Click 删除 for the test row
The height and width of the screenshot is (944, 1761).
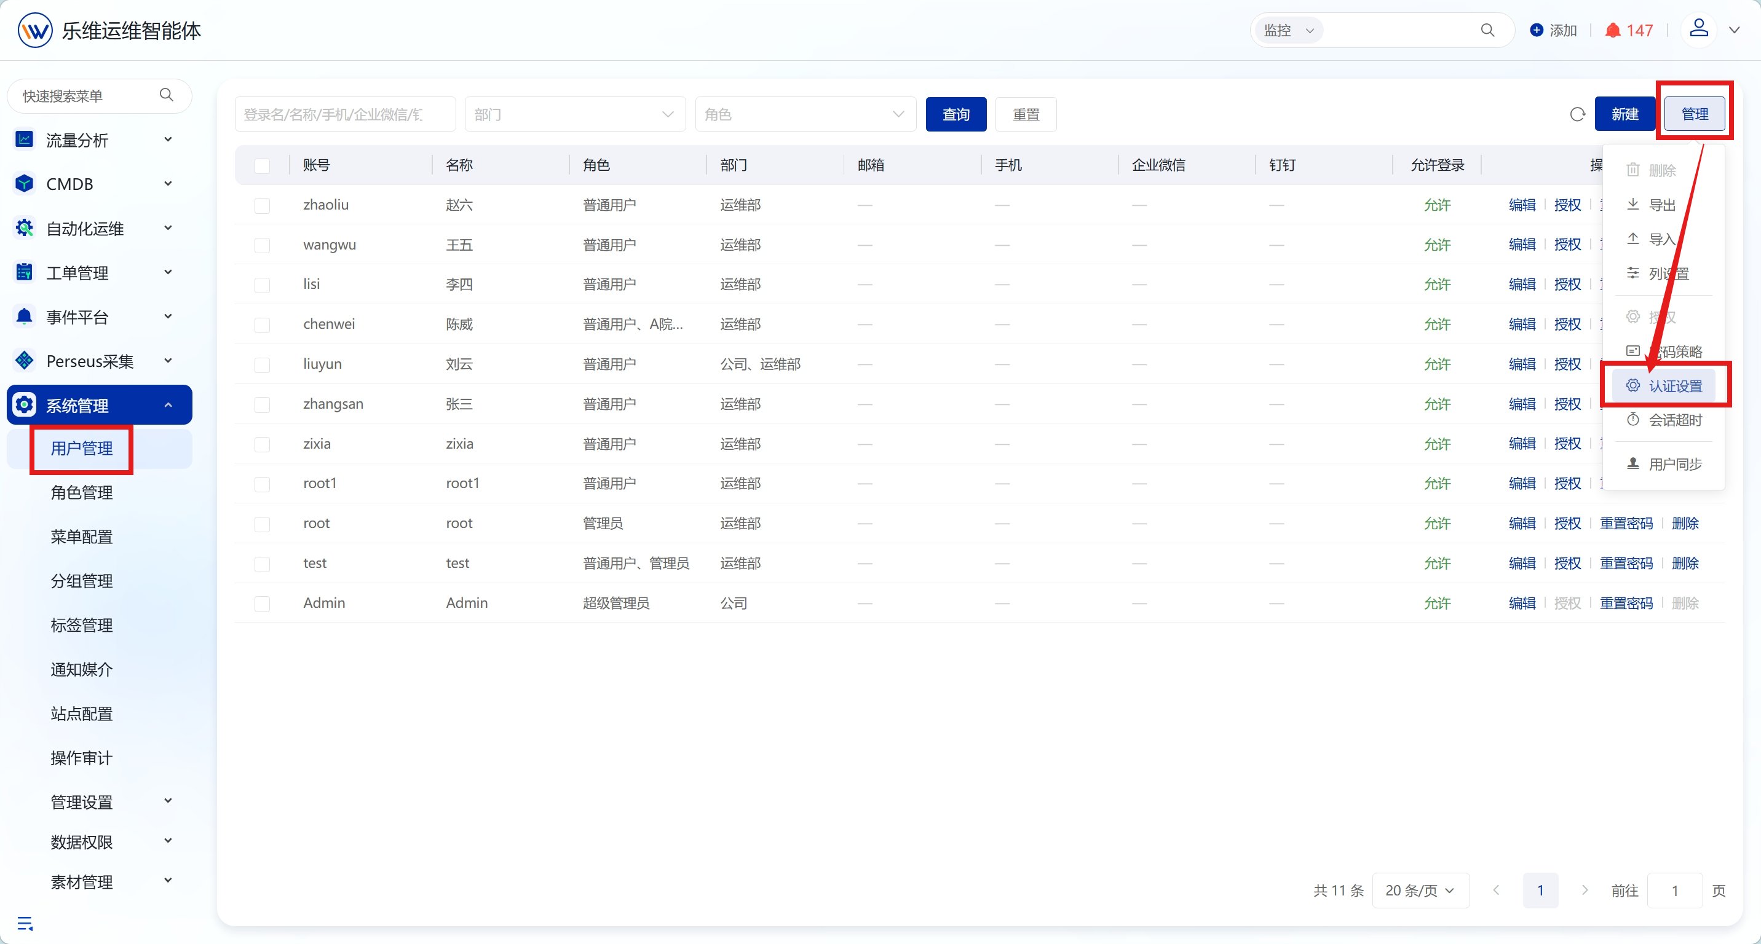[x=1684, y=564]
